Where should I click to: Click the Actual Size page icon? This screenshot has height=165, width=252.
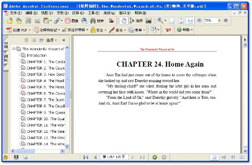tap(172, 21)
